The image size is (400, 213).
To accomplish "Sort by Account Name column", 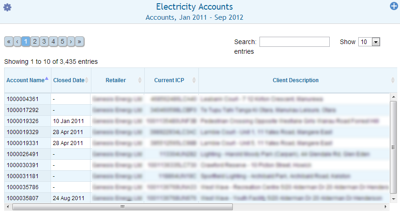I will coord(25,80).
